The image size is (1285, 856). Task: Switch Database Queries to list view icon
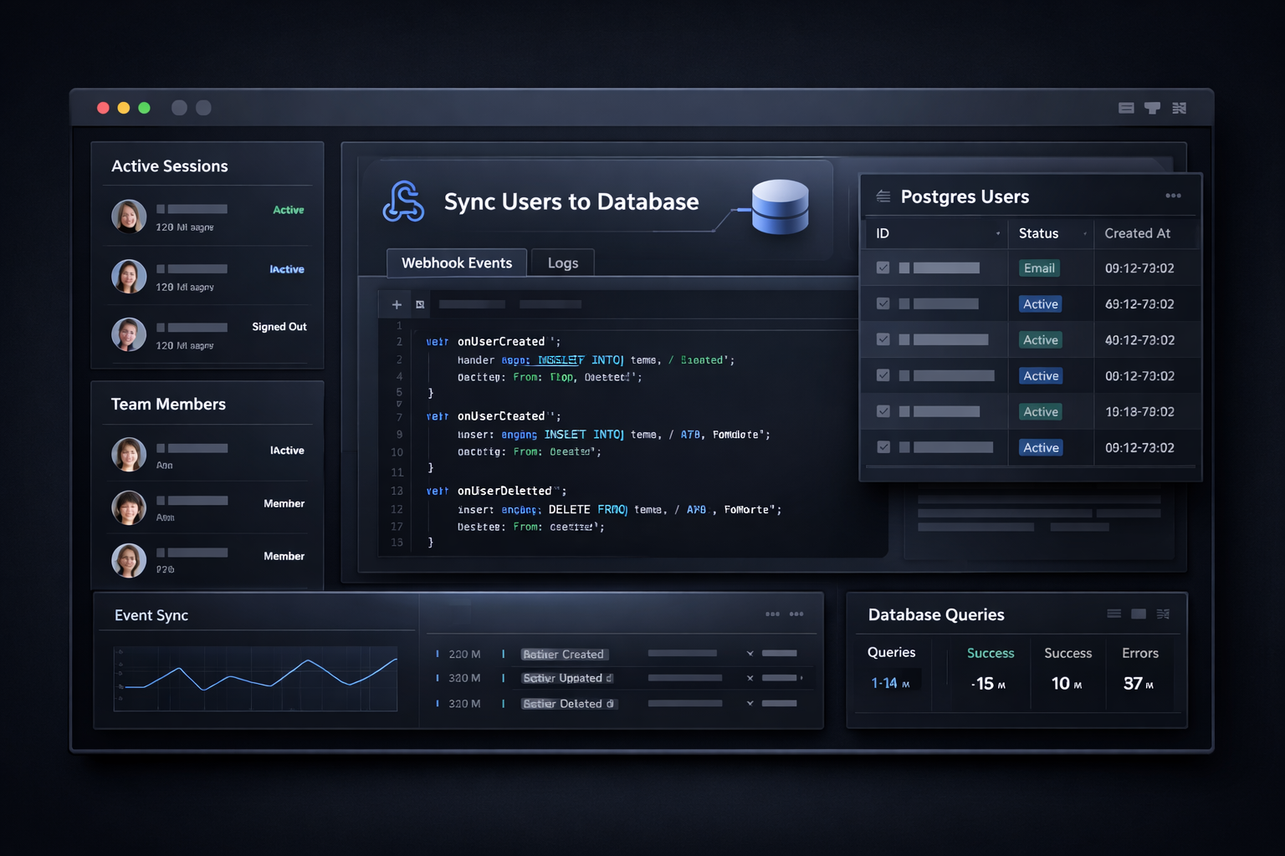pos(1113,614)
